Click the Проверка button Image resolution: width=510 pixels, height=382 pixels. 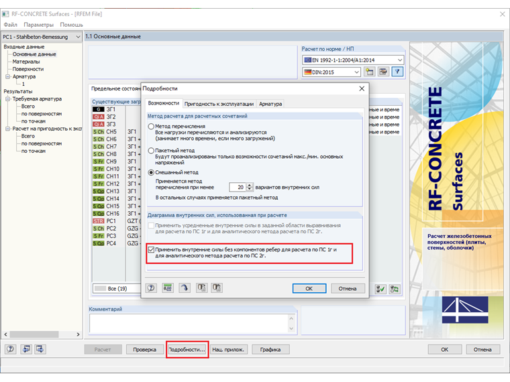(145, 350)
